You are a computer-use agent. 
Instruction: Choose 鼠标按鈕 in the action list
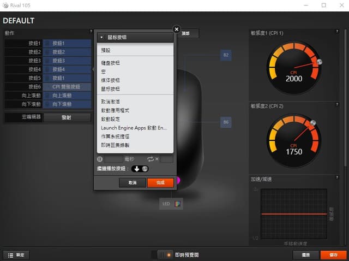pyautogui.click(x=135, y=89)
